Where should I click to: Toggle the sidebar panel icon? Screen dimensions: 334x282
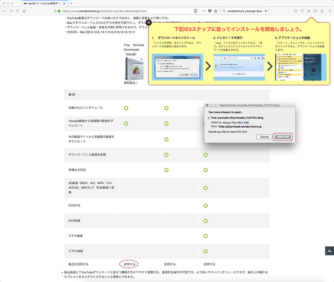point(315,11)
